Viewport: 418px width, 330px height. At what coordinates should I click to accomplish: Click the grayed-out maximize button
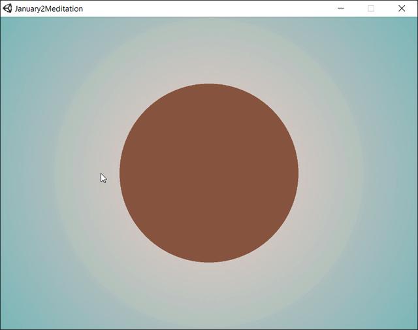371,8
